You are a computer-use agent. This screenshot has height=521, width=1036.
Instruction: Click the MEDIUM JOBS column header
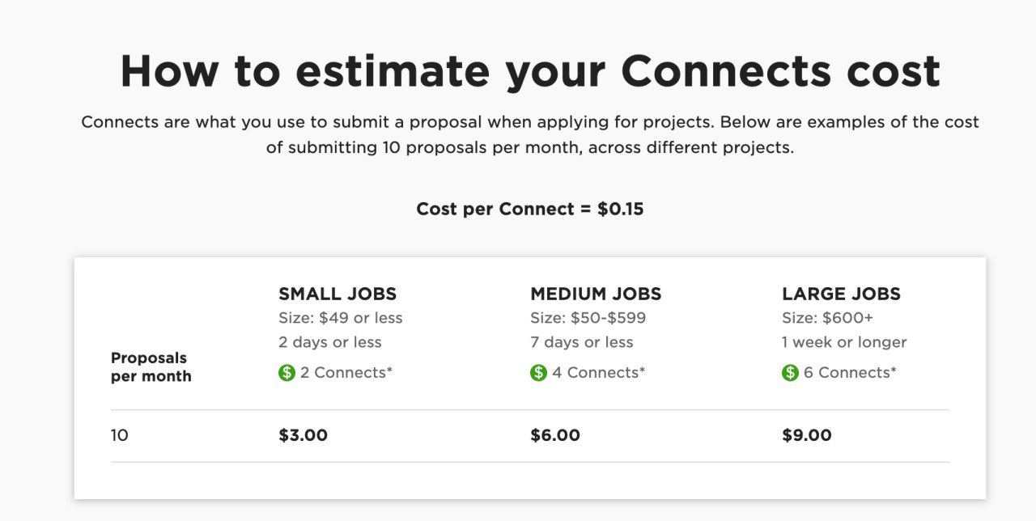pos(596,294)
